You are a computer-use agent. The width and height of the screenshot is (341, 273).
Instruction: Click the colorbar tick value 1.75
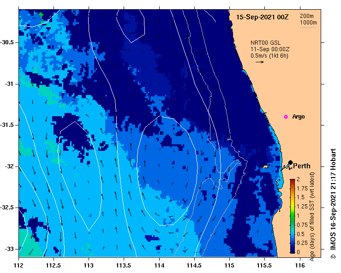coord(302,189)
